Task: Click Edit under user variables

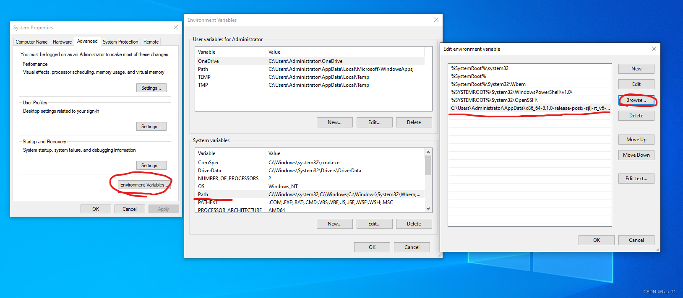Action: [x=375, y=122]
